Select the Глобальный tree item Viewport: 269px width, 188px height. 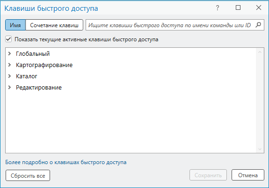pos(33,53)
